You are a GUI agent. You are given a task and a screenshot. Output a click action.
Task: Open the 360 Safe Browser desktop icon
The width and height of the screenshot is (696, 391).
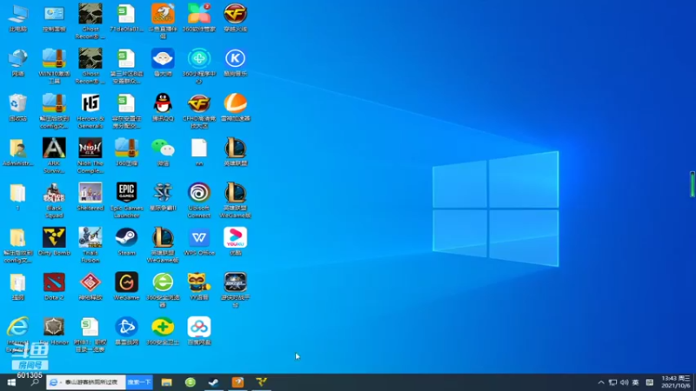click(163, 289)
